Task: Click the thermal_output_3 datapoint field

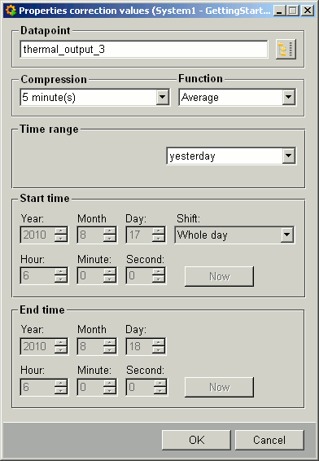Action: click(144, 50)
